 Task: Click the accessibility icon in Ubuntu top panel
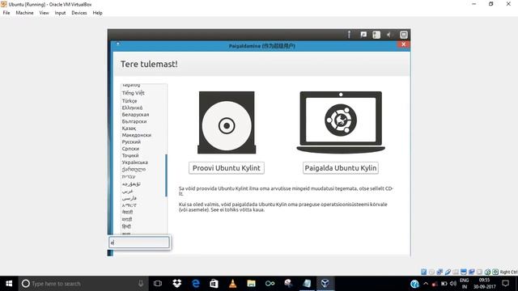[x=349, y=35]
